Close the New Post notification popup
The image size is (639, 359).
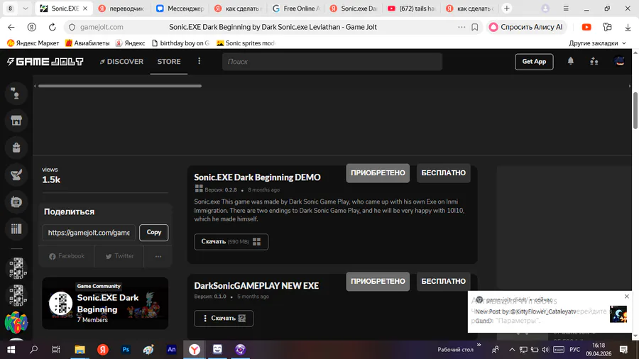(627, 297)
